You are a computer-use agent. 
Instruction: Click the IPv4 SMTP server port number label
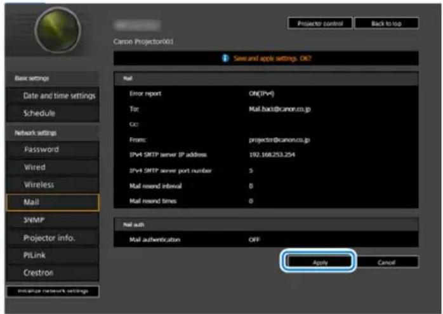(170, 171)
